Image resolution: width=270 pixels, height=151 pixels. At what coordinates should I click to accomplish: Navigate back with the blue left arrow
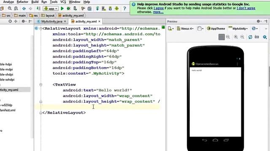coord(24,8)
